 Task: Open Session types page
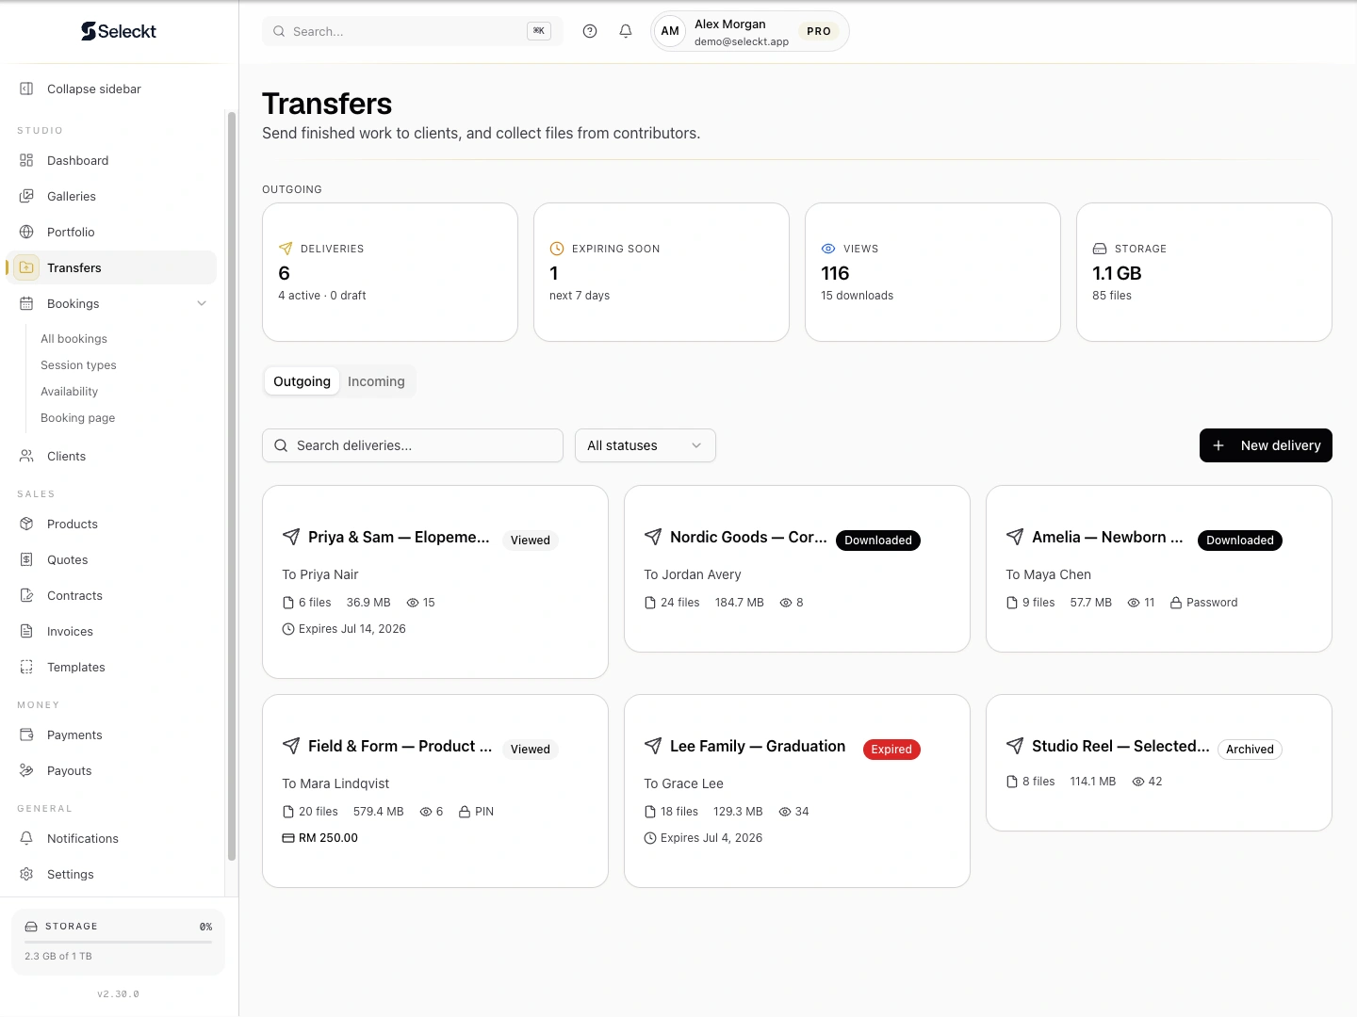pos(78,365)
